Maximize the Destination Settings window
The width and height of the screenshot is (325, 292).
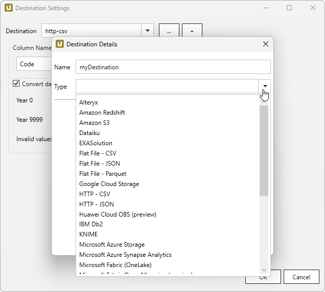click(289, 8)
